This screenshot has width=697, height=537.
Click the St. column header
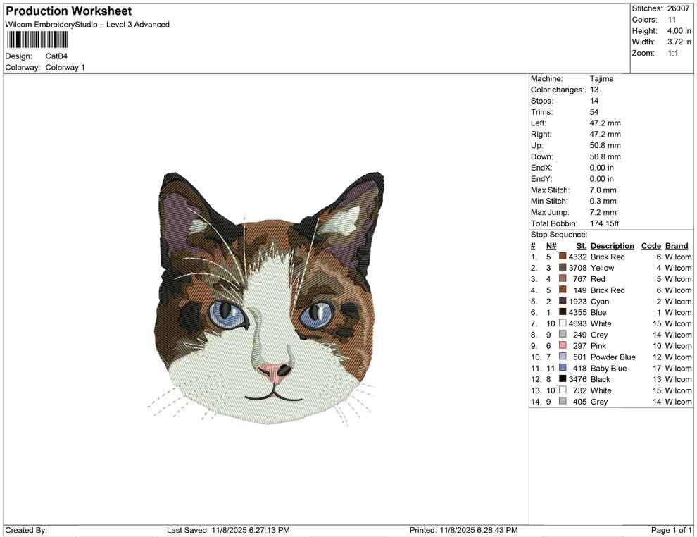click(x=580, y=245)
